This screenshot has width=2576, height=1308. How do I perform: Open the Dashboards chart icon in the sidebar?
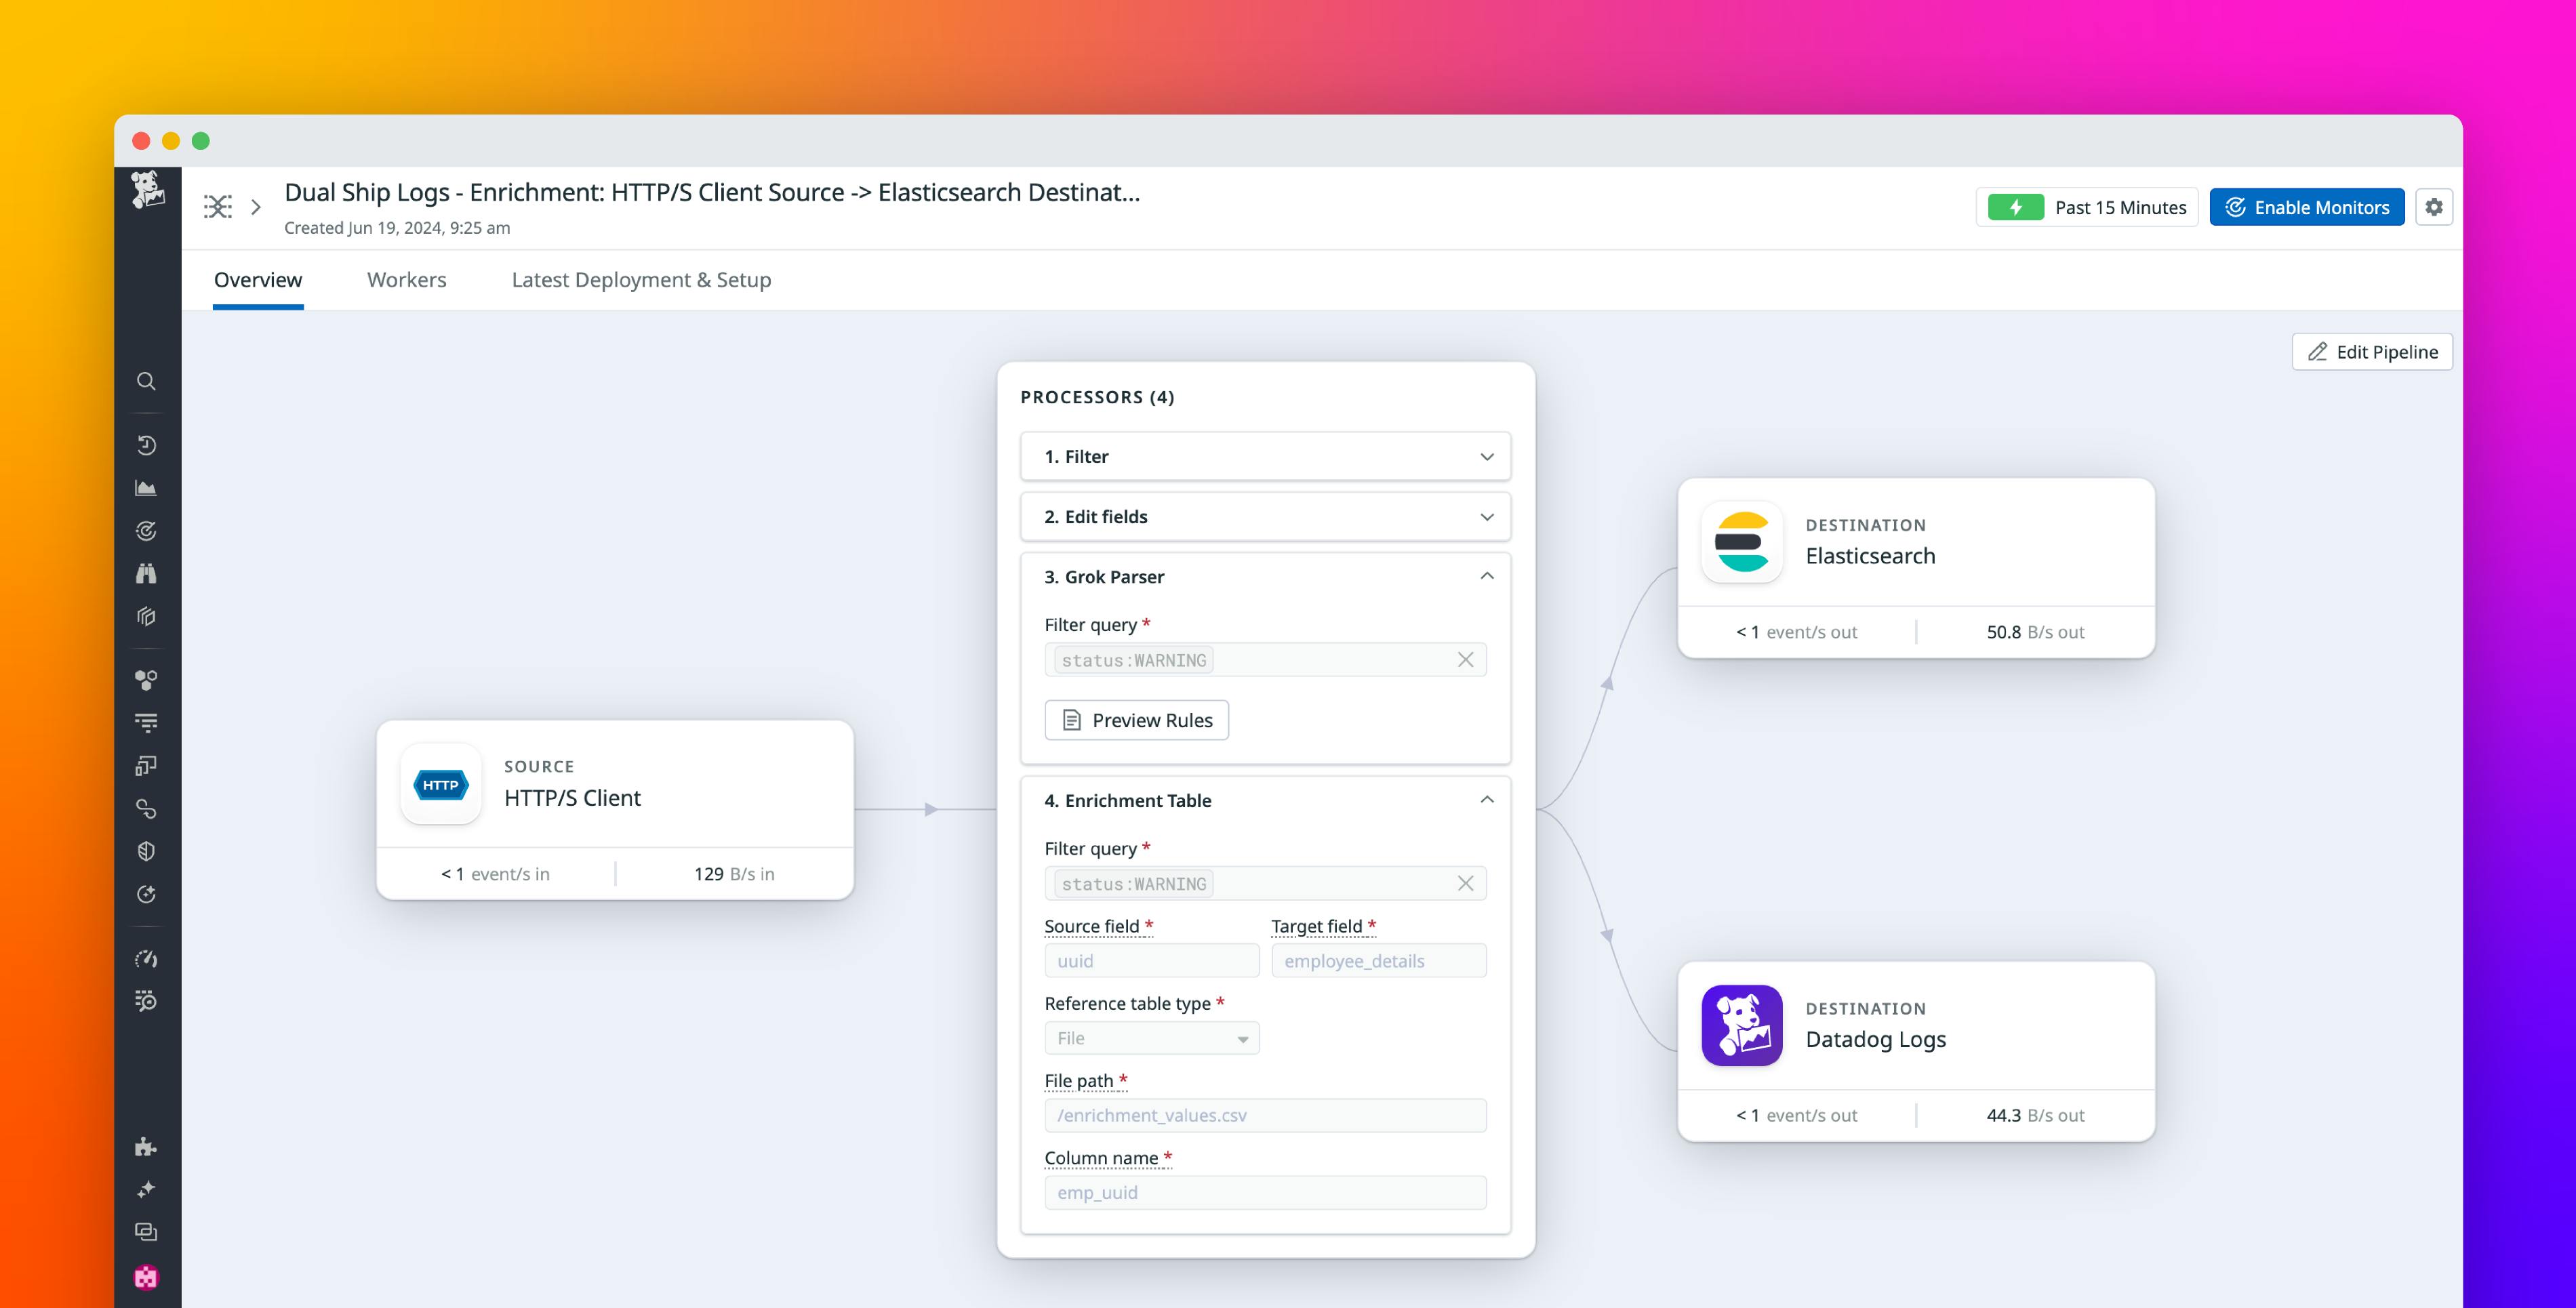coord(146,488)
